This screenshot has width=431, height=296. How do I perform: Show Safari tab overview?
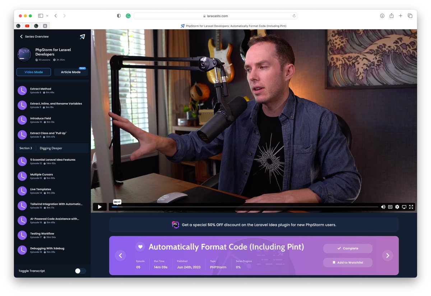click(x=410, y=16)
